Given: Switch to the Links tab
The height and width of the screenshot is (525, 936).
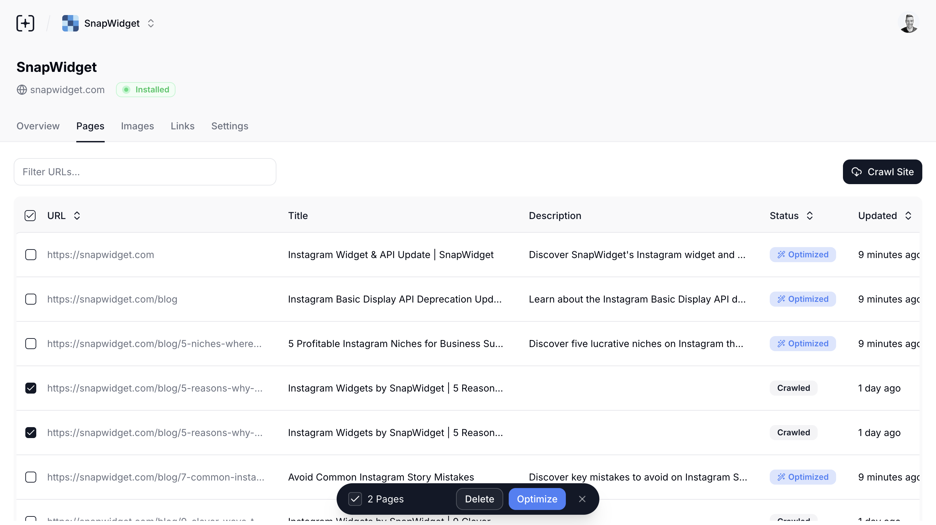Looking at the screenshot, I should (183, 126).
